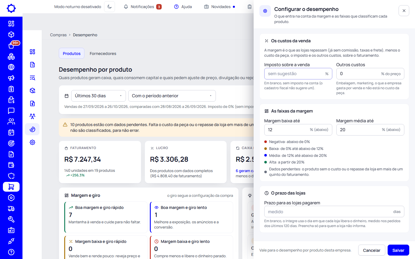The width and height of the screenshot is (415, 259).
Task: Save with the Salvar button
Action: pyautogui.click(x=398, y=250)
